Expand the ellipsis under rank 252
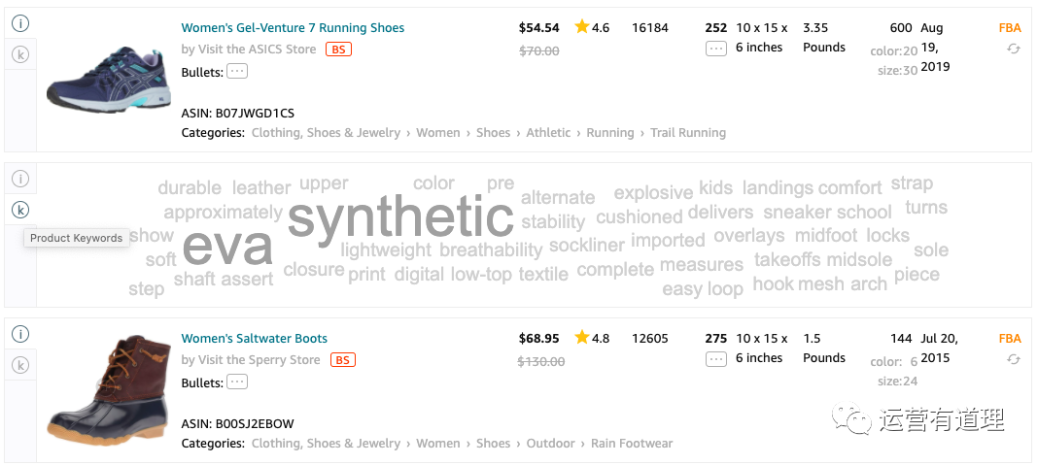 click(716, 49)
